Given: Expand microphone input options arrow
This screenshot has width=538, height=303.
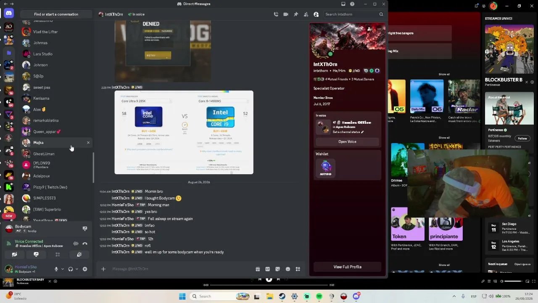Looking at the screenshot, I should tap(63, 269).
